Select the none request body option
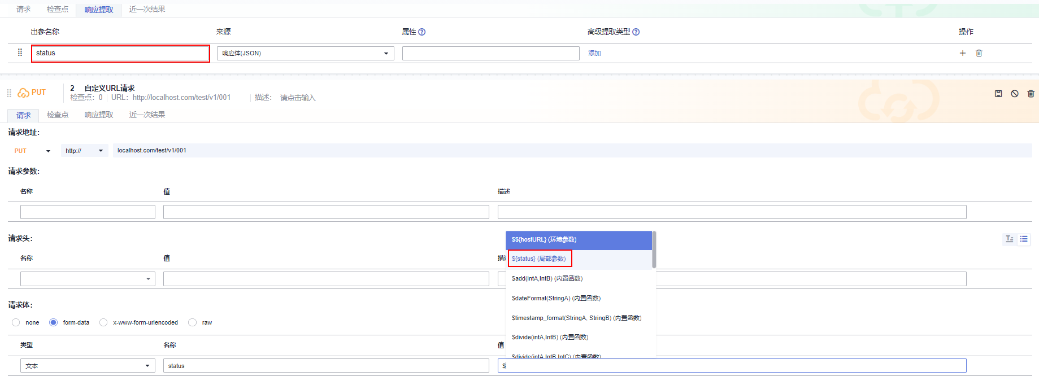The image size is (1039, 385). [x=16, y=322]
